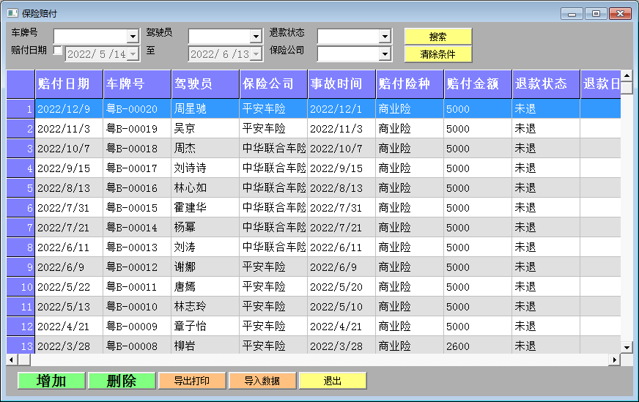This screenshot has width=639, height=402.
Task: Click the 车牌号 combo box input field
Action: [91, 37]
